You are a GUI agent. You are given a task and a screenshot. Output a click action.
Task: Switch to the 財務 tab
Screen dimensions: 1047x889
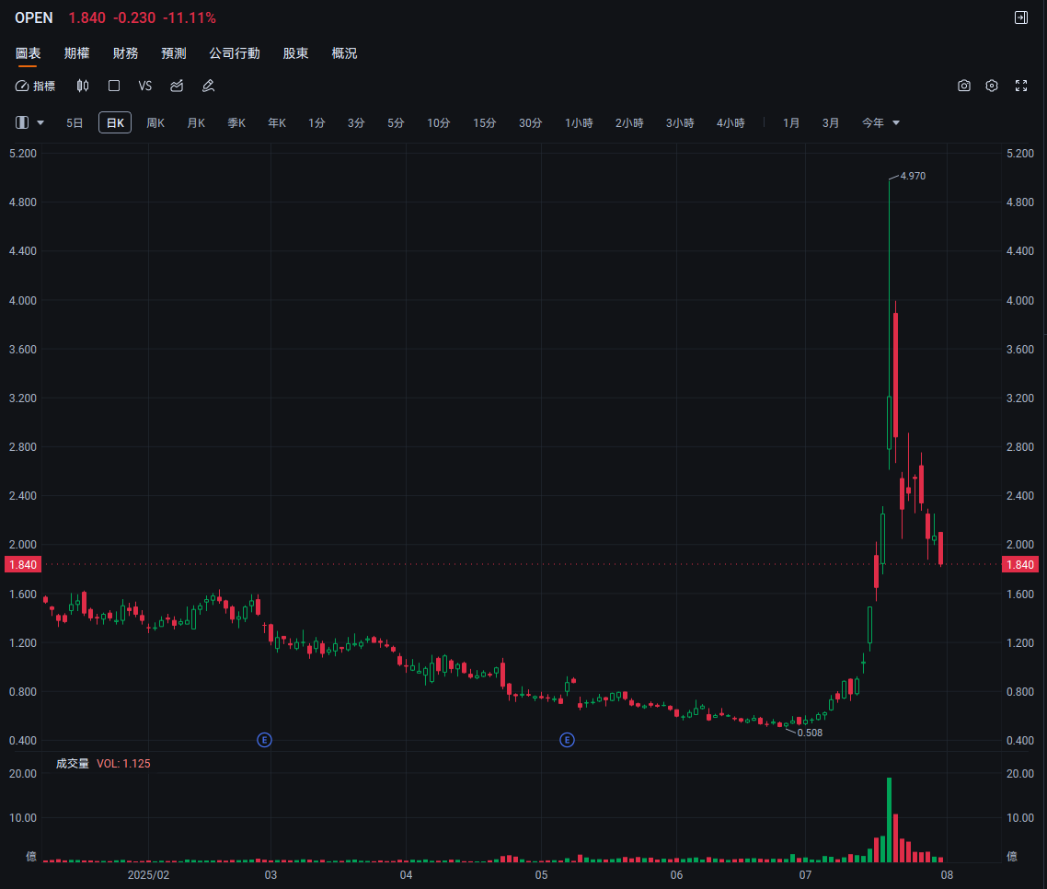coord(126,53)
